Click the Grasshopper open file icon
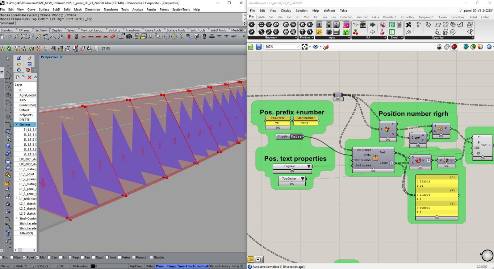The height and width of the screenshot is (269, 494). [251, 47]
